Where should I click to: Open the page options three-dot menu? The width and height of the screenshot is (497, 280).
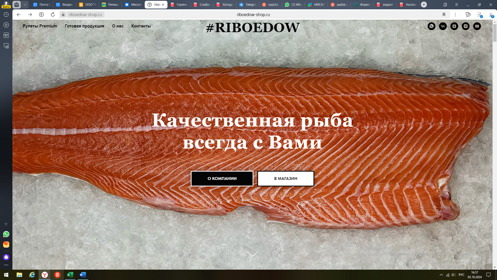[455, 15]
